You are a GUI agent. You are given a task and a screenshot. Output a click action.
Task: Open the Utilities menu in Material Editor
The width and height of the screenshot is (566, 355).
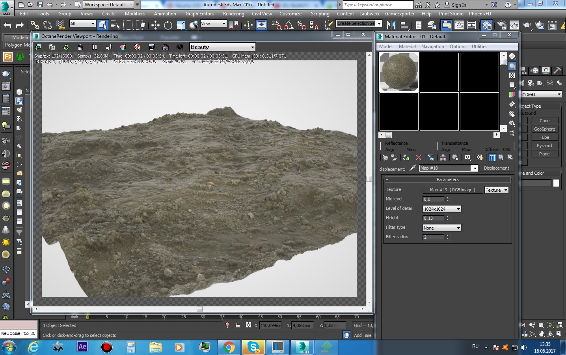pos(479,47)
